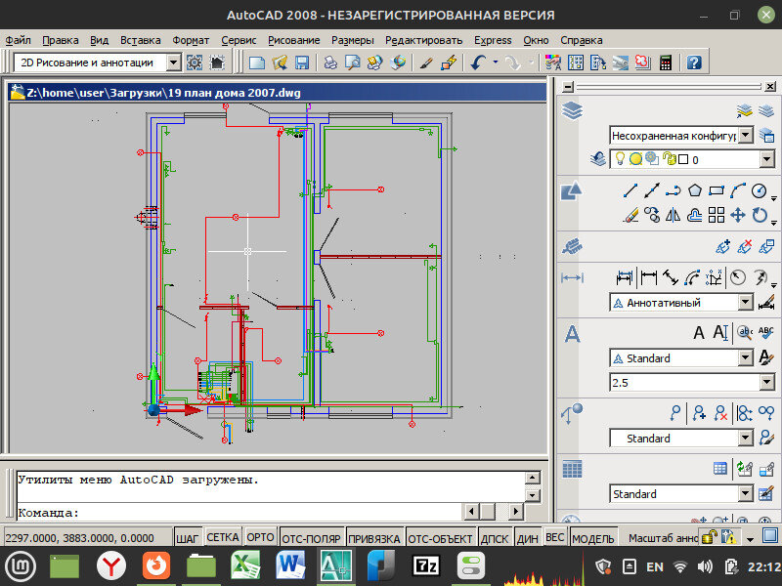
Task: Select the Copy objects tool
Action: tap(652, 215)
